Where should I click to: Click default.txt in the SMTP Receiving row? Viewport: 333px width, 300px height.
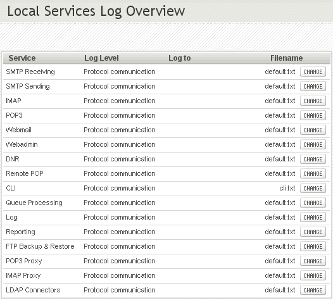[280, 72]
